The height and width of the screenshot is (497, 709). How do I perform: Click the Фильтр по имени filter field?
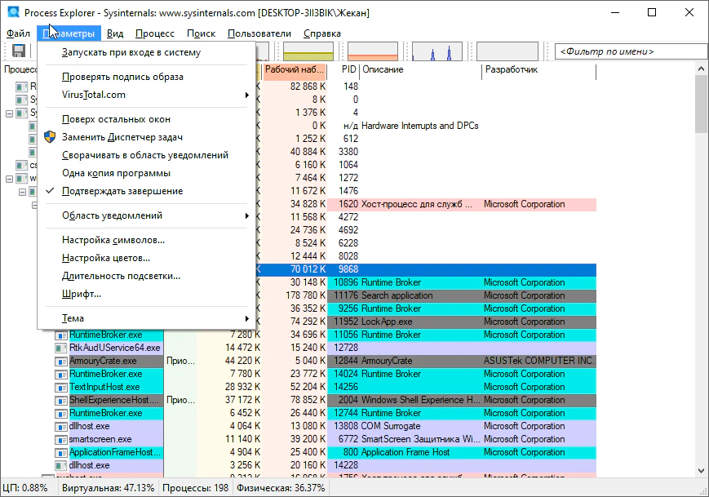tap(620, 51)
